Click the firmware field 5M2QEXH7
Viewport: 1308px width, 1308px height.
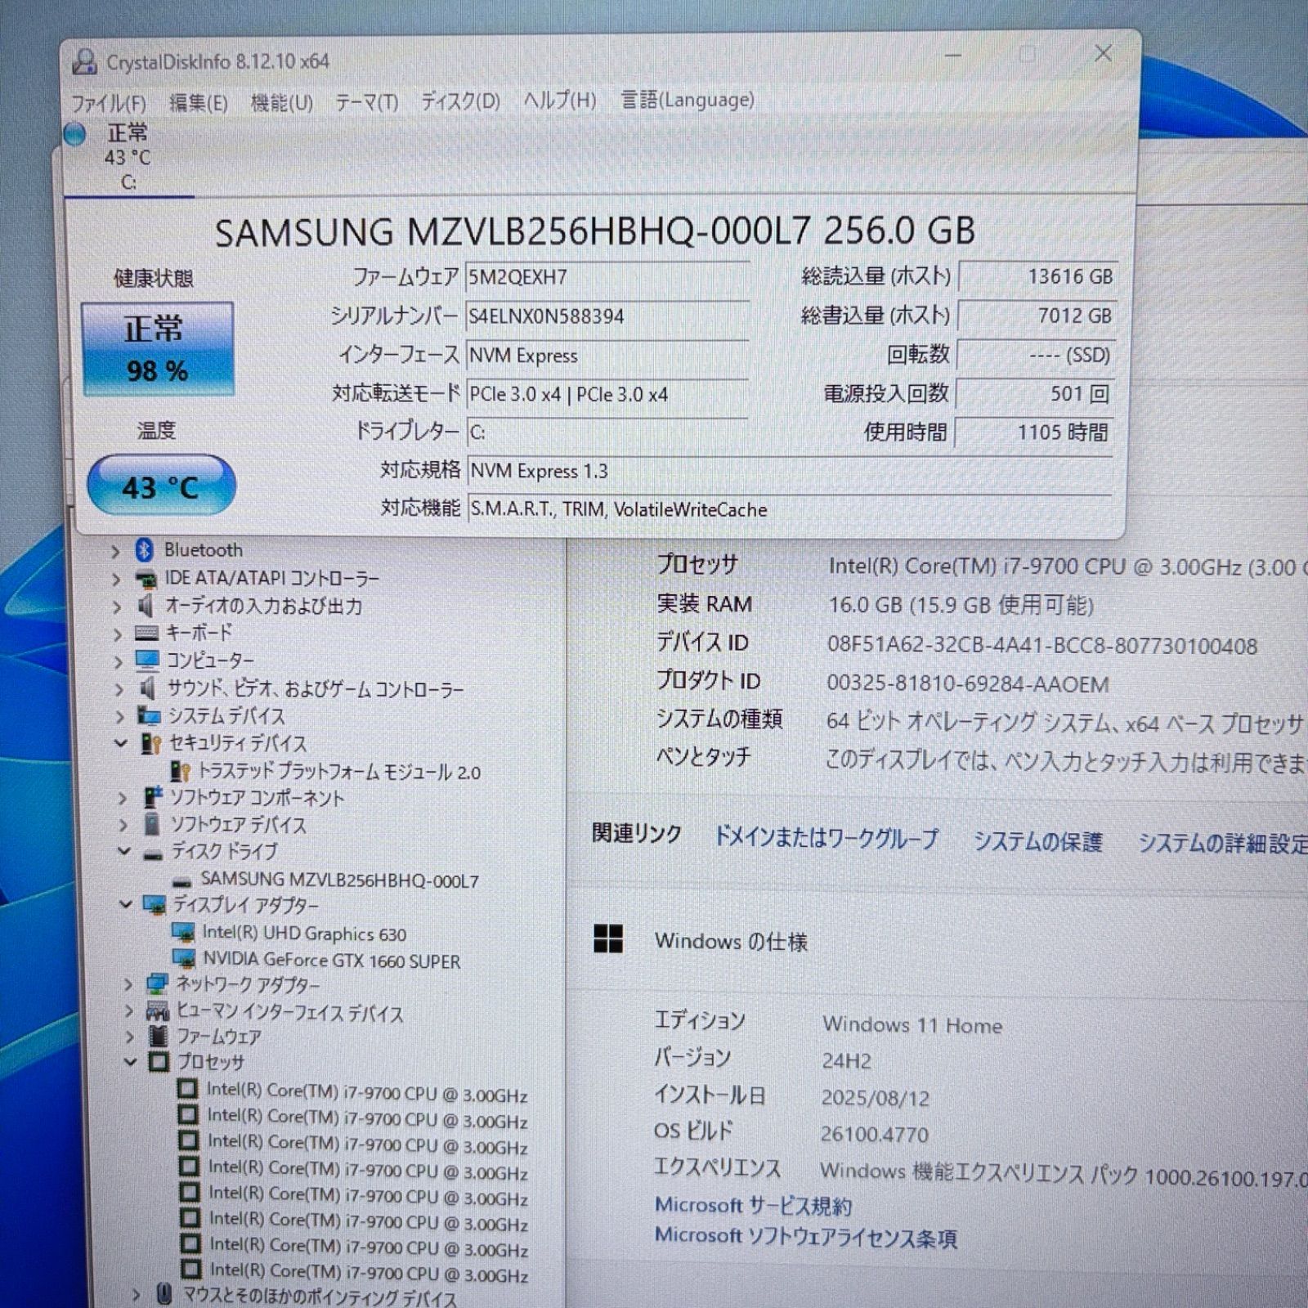[607, 277]
